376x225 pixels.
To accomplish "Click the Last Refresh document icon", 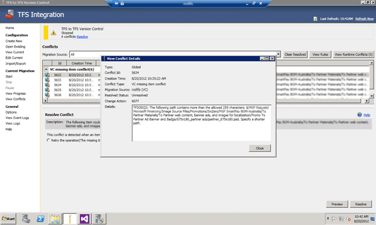I will pyautogui.click(x=315, y=19).
